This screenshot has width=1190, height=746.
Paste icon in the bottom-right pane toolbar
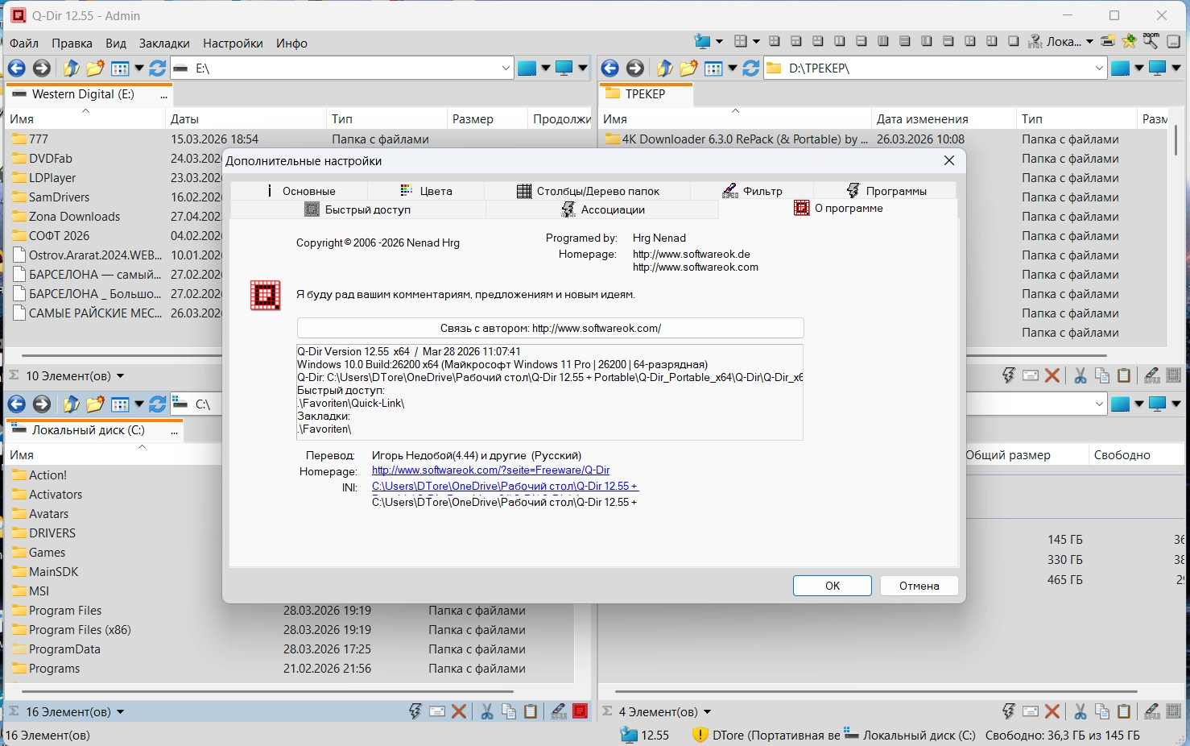point(1124,711)
